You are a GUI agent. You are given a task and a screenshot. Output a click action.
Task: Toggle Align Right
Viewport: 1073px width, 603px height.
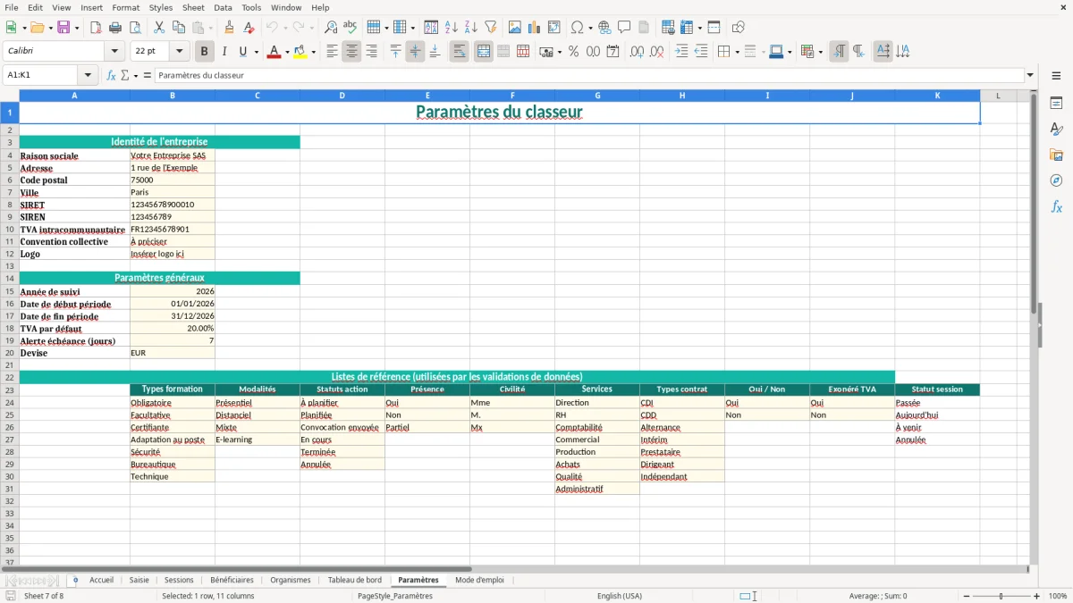(371, 52)
